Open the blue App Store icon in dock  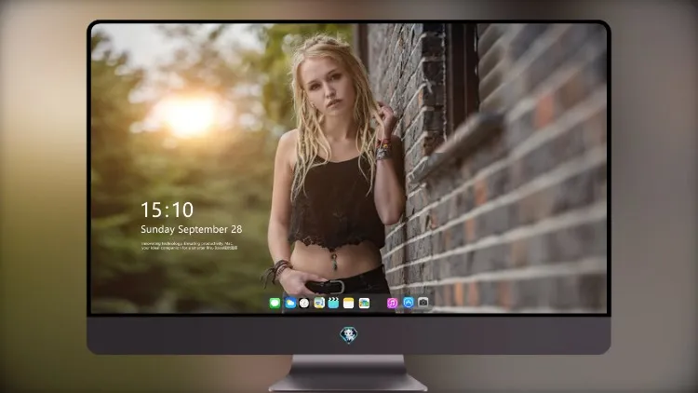(409, 303)
